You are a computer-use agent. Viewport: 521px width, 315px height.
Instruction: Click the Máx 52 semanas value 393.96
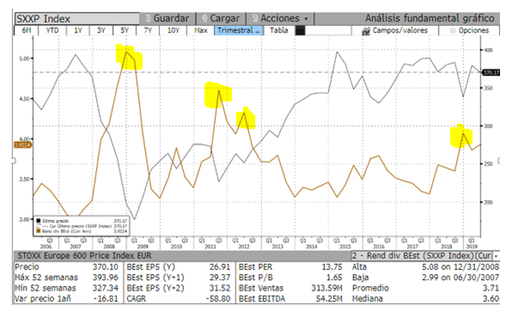[x=105, y=277]
